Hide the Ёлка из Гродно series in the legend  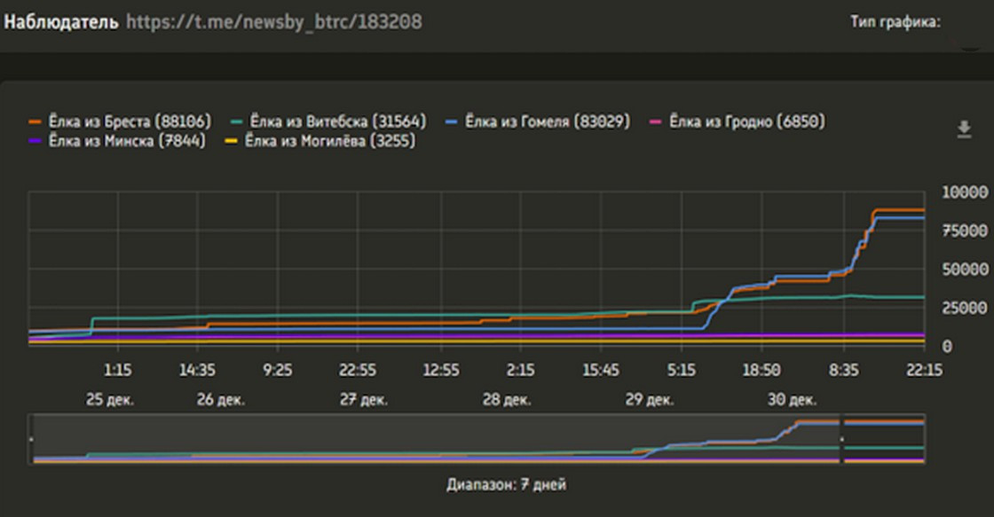click(738, 121)
